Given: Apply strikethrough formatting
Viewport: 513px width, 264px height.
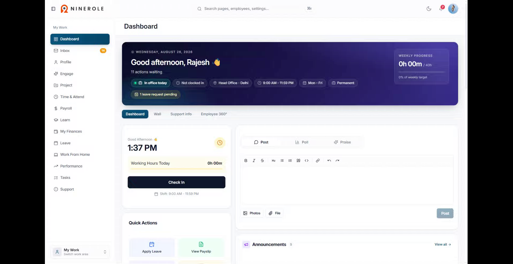Looking at the screenshot, I should click(262, 161).
